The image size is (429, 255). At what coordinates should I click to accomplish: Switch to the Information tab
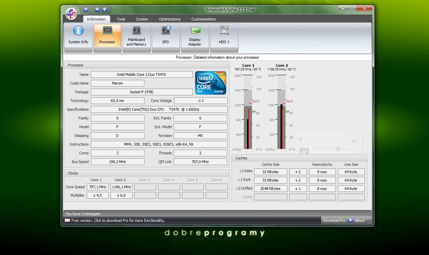pos(96,19)
